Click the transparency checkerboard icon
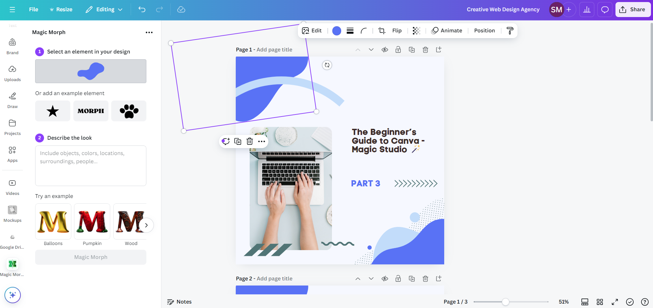The height and width of the screenshot is (308, 653). tap(416, 31)
